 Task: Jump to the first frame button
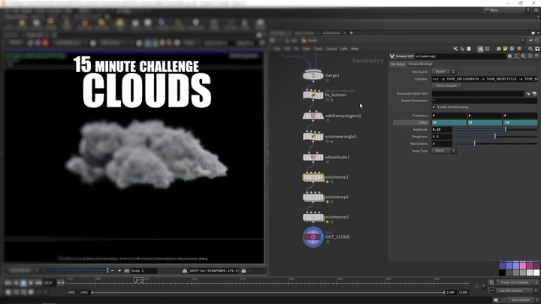click(x=8, y=283)
